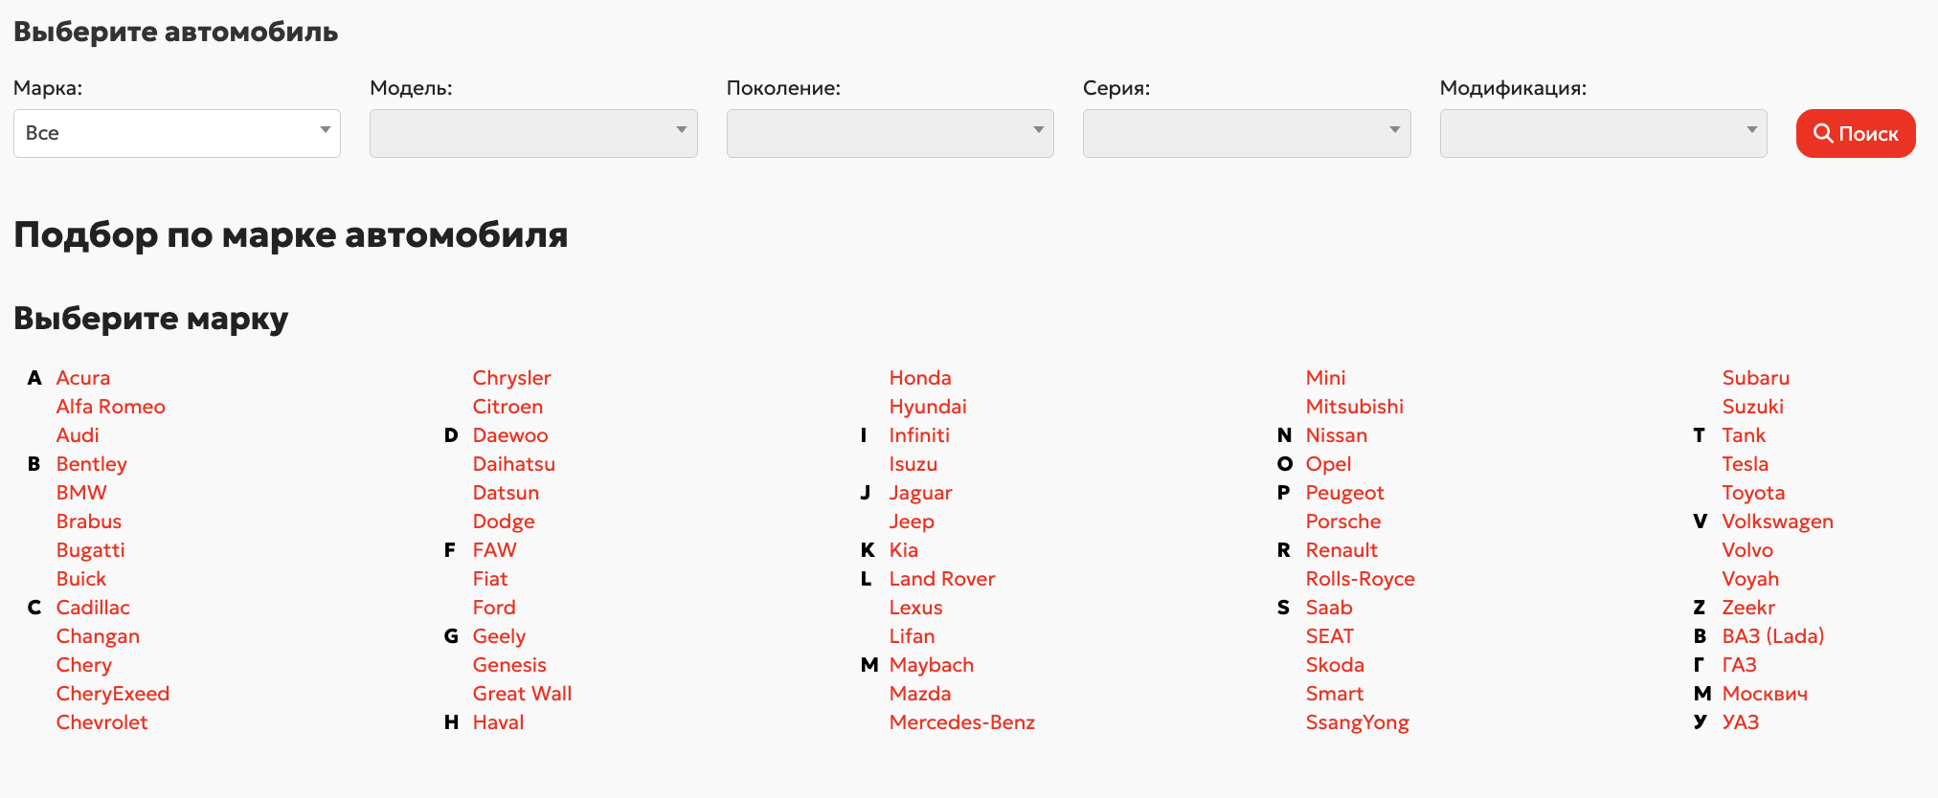
Task: Open the Поколение dropdown
Action: pyautogui.click(x=890, y=134)
